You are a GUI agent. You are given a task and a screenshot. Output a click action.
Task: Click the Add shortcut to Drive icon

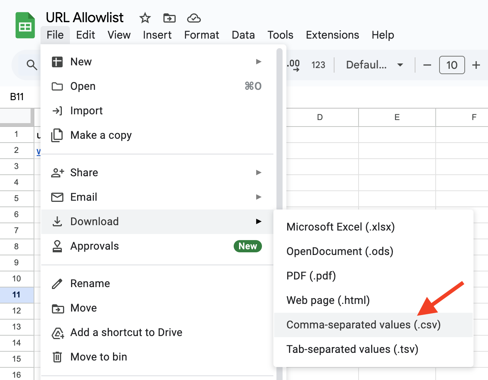[58, 333]
